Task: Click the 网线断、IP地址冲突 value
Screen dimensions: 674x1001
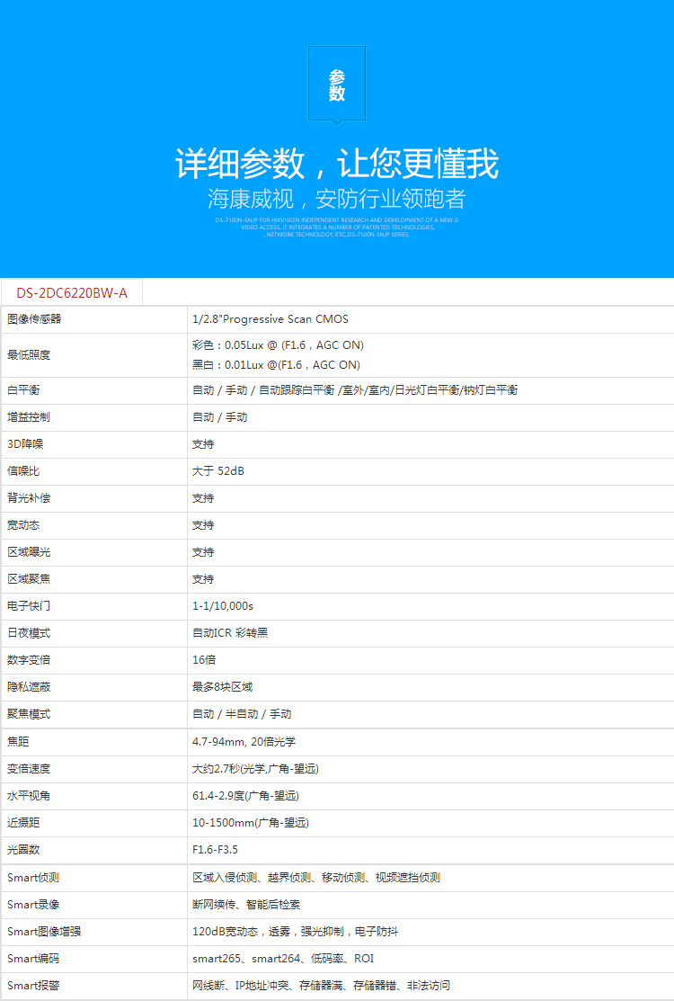Action: point(322,986)
